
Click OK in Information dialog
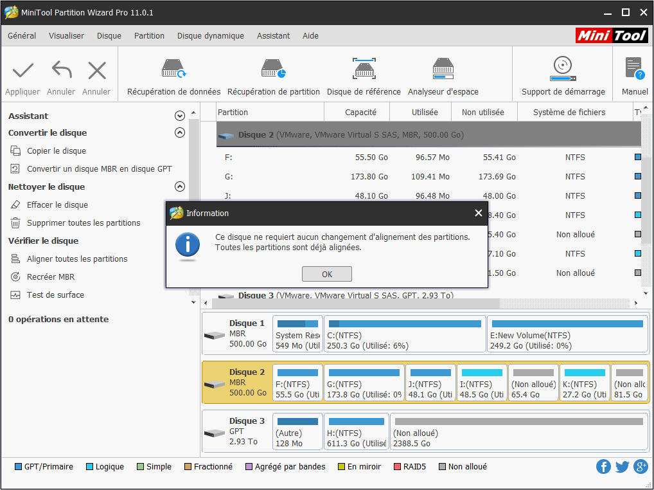327,274
